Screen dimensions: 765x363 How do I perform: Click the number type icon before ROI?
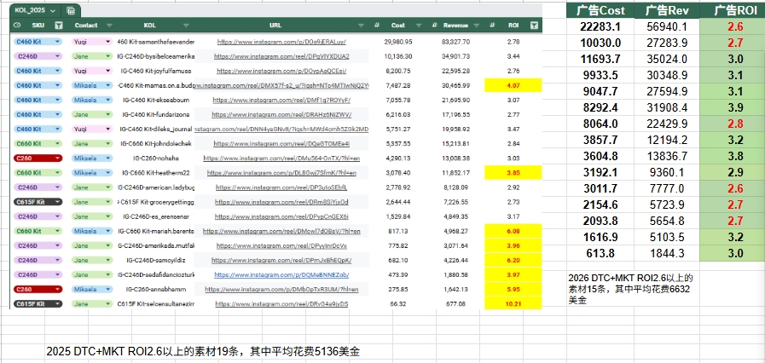point(492,26)
